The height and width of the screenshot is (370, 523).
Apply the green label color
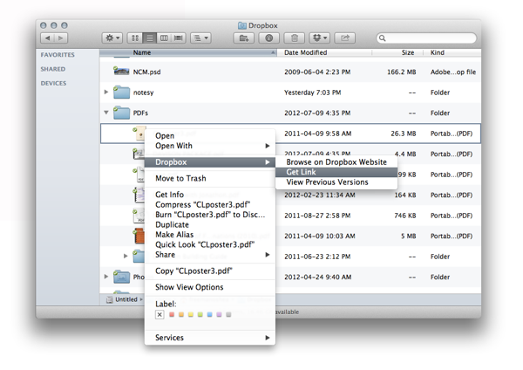point(200,314)
